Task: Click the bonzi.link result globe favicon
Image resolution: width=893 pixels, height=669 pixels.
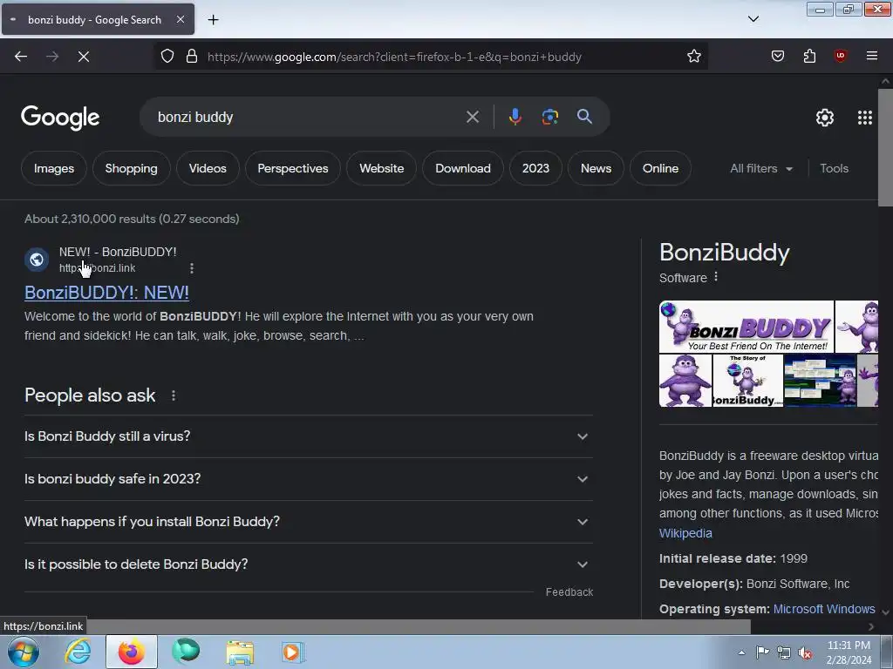Action: pyautogui.click(x=37, y=260)
